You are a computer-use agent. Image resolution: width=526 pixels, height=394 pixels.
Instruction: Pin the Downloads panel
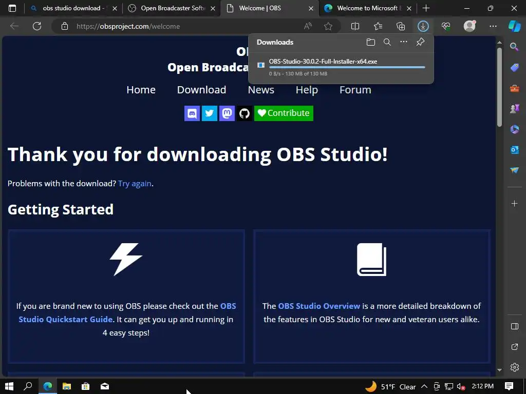(420, 42)
